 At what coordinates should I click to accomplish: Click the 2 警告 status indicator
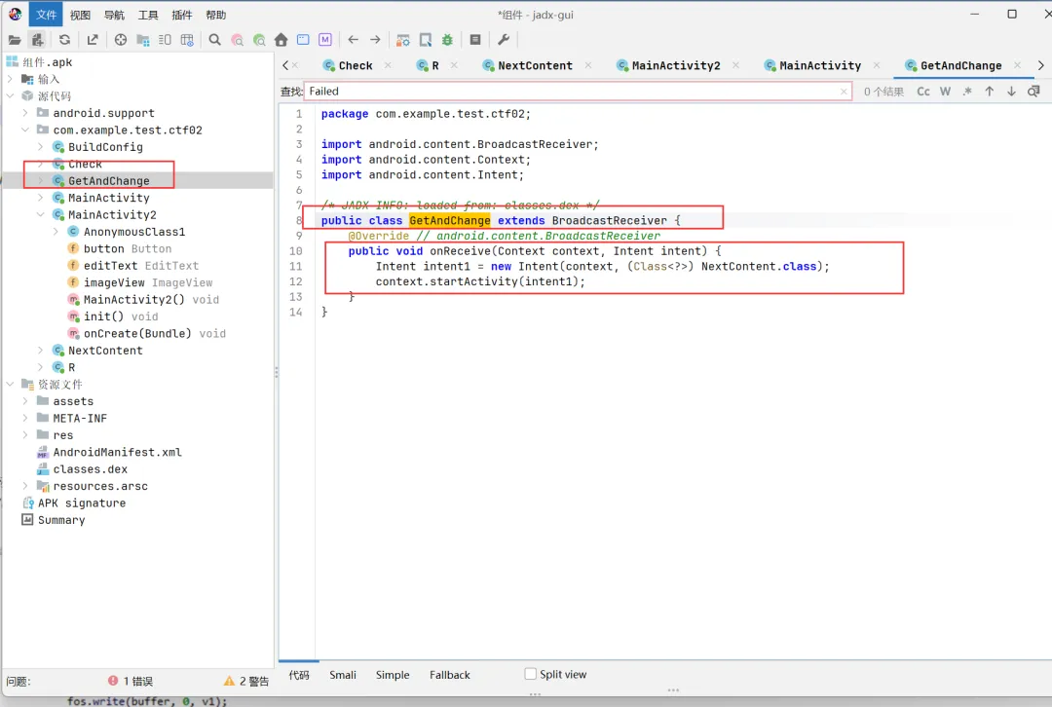246,681
